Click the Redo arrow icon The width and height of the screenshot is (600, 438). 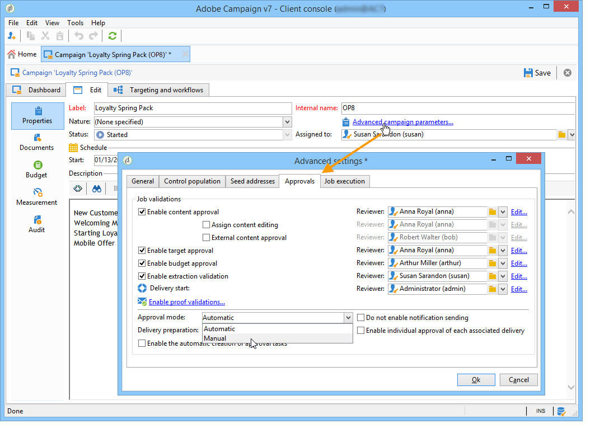point(93,36)
